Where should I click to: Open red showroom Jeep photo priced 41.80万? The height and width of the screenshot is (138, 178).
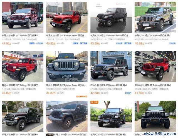click(155, 67)
